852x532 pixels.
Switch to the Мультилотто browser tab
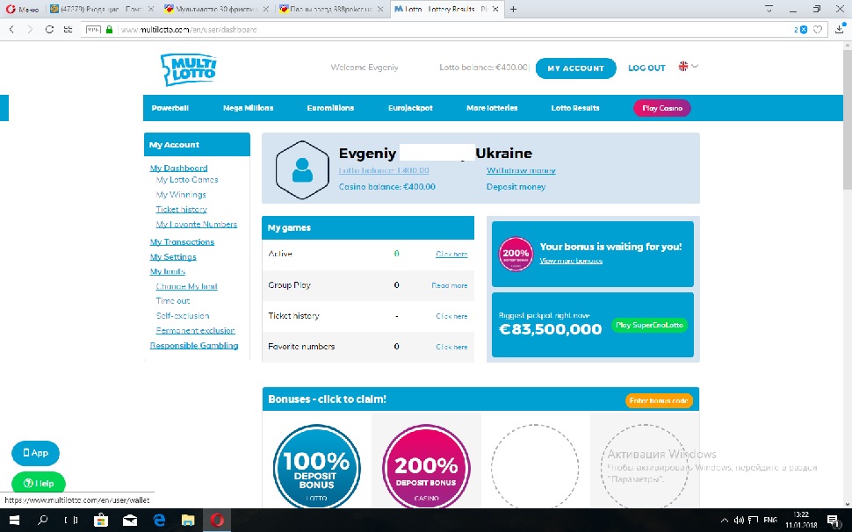[217, 10]
